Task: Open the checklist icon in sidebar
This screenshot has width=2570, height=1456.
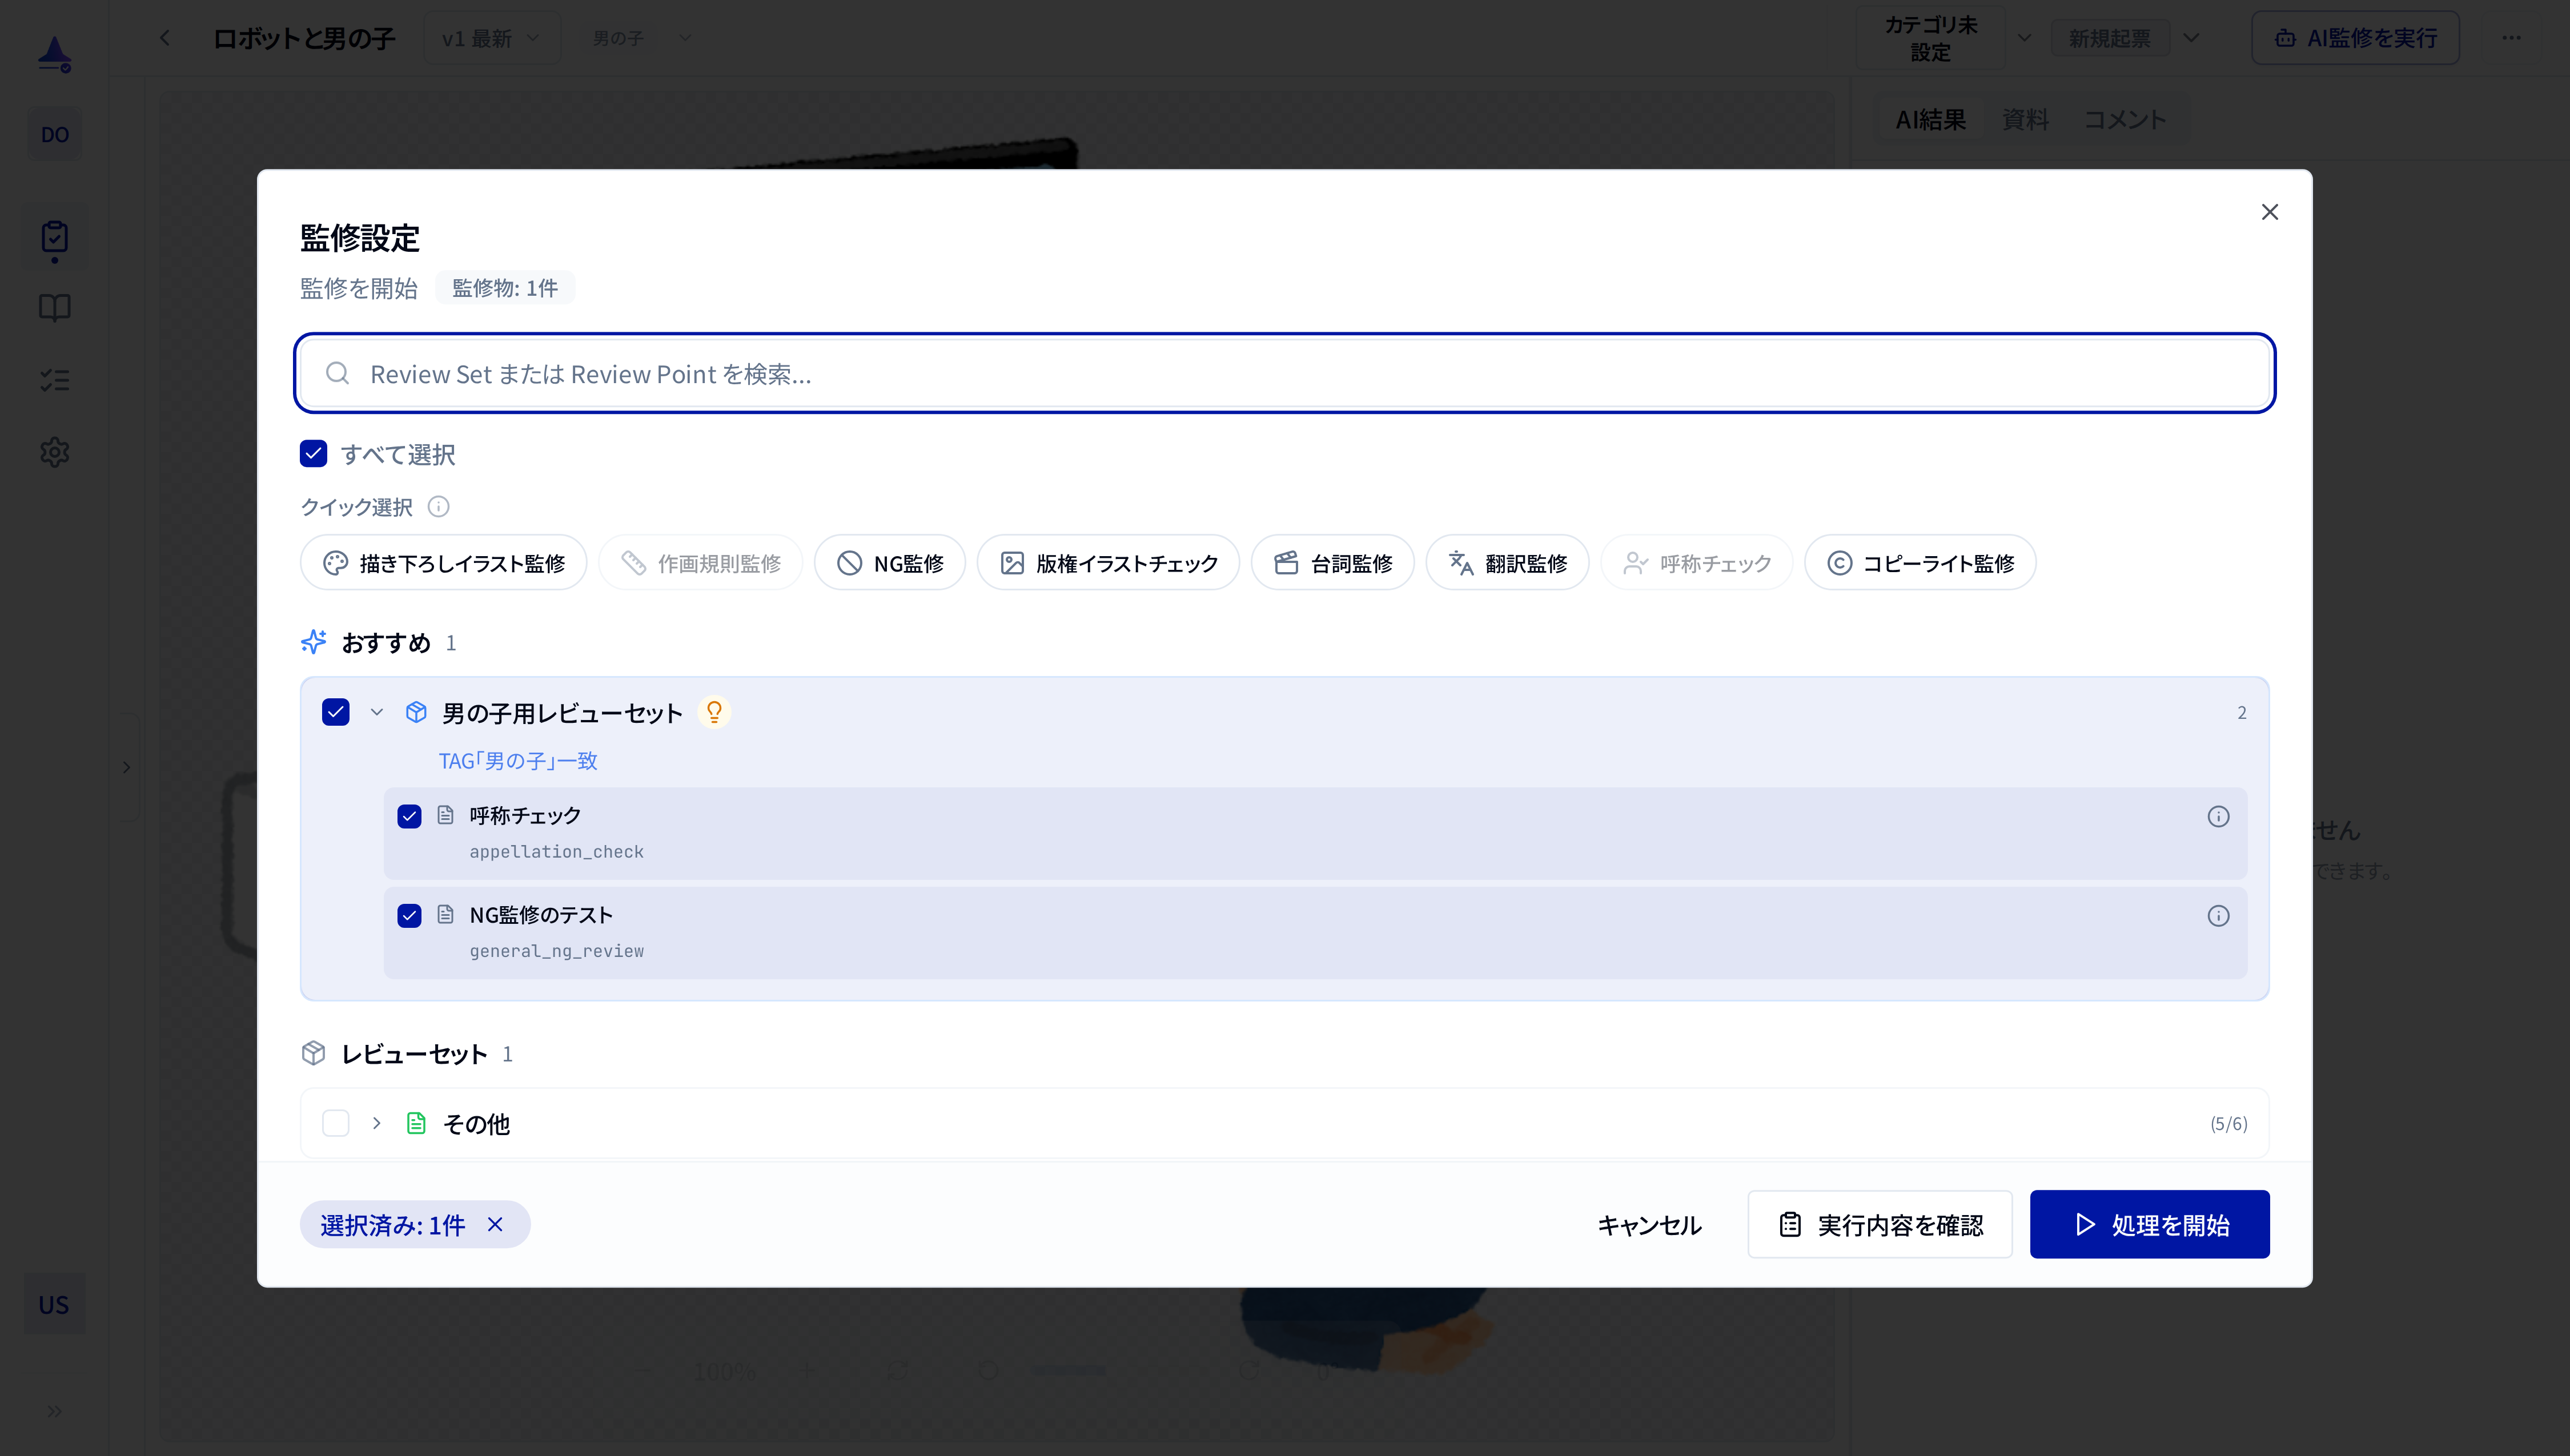Action: point(54,380)
